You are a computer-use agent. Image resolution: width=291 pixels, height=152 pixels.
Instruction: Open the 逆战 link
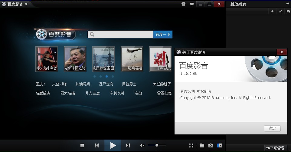pyautogui.click(x=138, y=93)
